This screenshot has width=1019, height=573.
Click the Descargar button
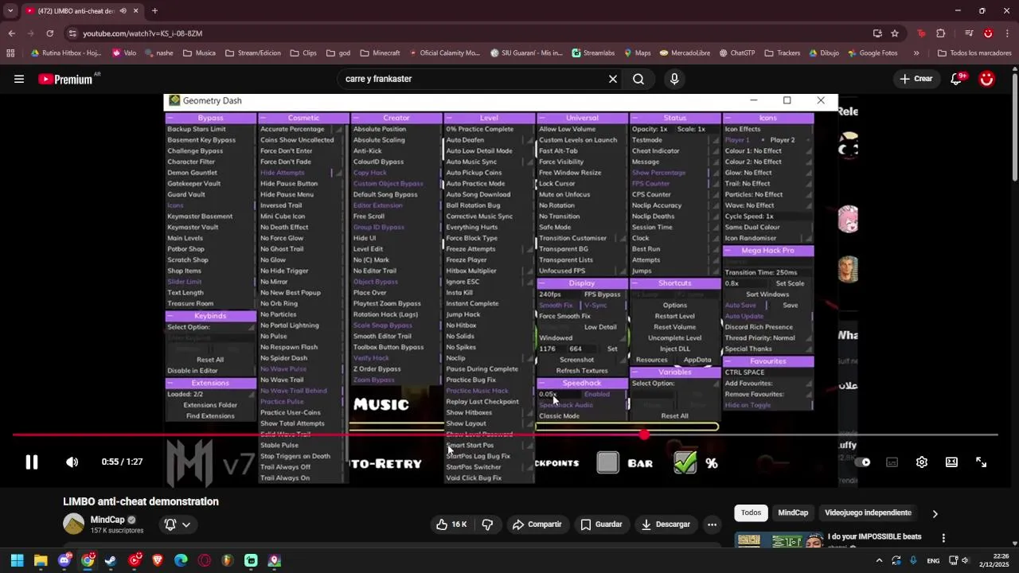click(x=666, y=524)
